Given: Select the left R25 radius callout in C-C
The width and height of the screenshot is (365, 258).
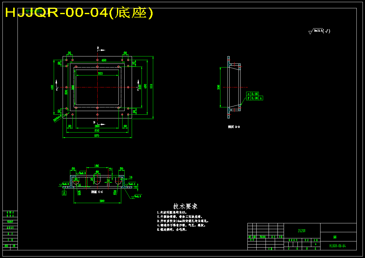Looking at the screenshot, I should [x=80, y=193].
